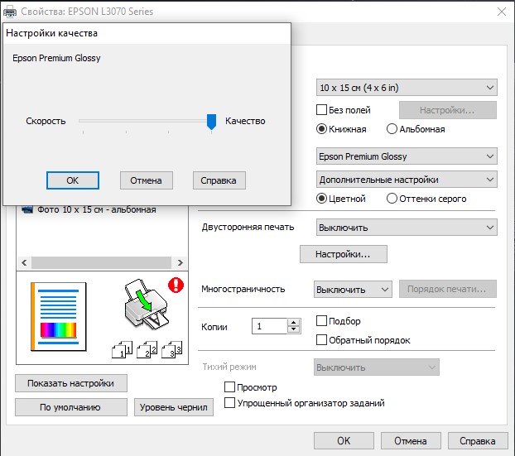This screenshot has width=515, height=456.
Task: Open the Epson Premium Glossy paper type dropdown
Action: (407, 156)
